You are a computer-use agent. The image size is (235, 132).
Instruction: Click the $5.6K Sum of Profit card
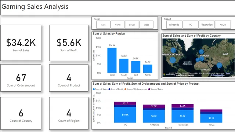click(69, 43)
